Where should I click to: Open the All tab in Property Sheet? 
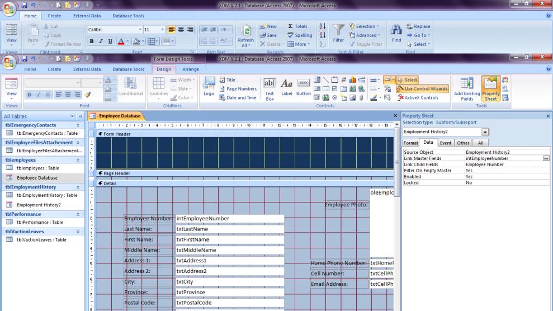pyautogui.click(x=480, y=143)
